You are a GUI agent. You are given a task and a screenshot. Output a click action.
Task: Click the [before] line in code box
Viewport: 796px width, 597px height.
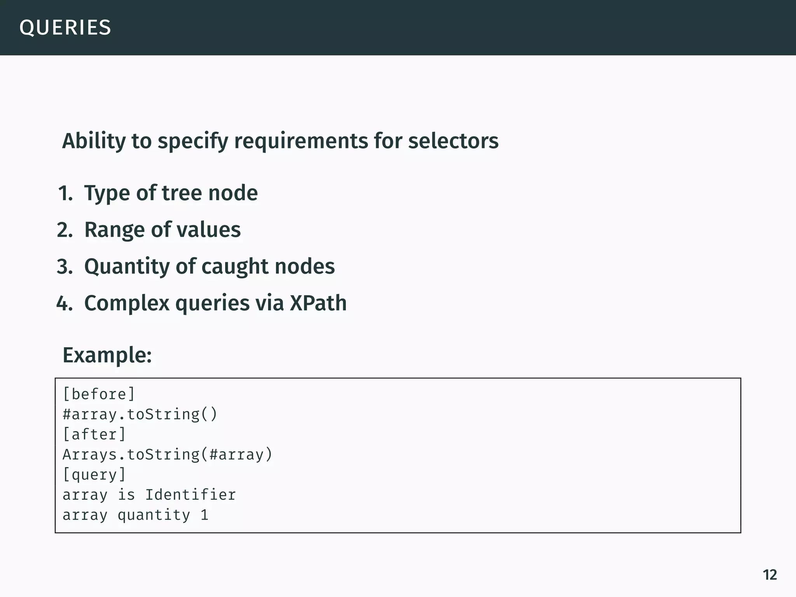tap(99, 394)
